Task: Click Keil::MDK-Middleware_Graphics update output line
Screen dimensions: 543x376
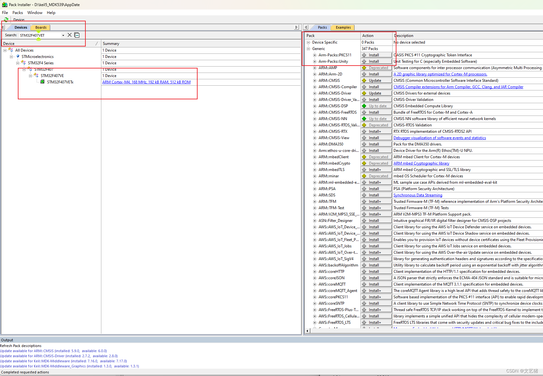Action: coord(69,366)
